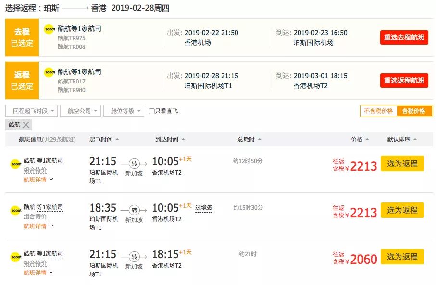Select ¥2060 flight with 选为返程
The image size is (436, 285).
click(x=402, y=257)
